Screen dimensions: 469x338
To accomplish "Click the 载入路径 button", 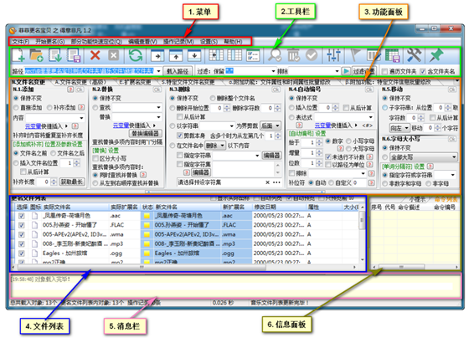I will (178, 71).
